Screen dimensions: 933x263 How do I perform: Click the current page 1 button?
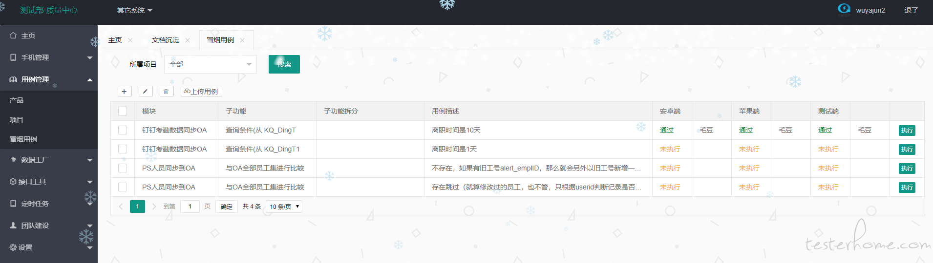(x=137, y=207)
